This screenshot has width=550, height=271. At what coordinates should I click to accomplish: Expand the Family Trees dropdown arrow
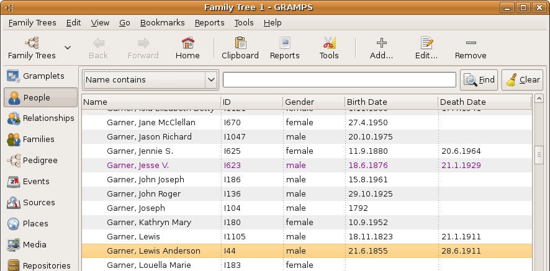[x=68, y=48]
